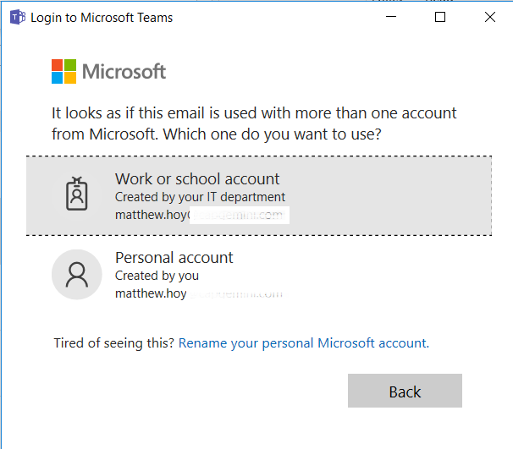This screenshot has height=449, width=513.
Task: Go Back to previous step
Action: tap(405, 391)
